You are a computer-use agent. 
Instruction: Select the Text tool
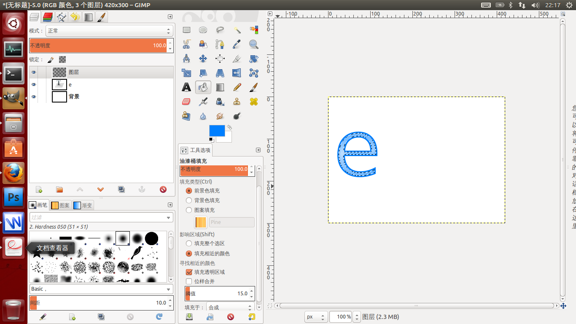(186, 87)
